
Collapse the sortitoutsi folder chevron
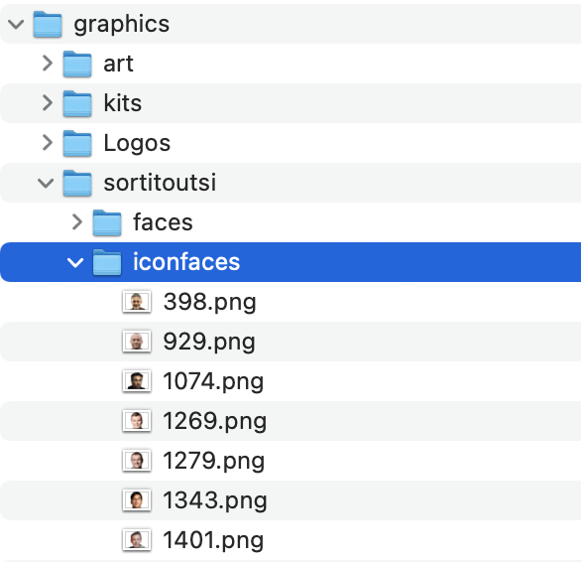(x=46, y=183)
